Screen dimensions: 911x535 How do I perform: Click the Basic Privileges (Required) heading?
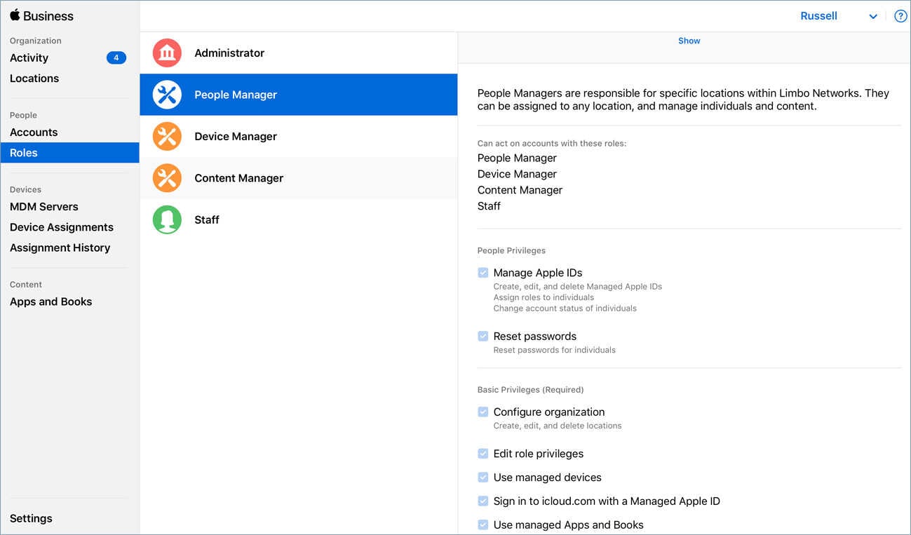click(x=530, y=390)
